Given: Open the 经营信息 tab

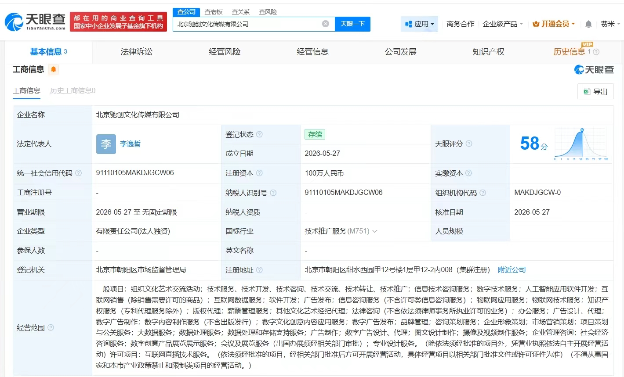Looking at the screenshot, I should tap(312, 52).
